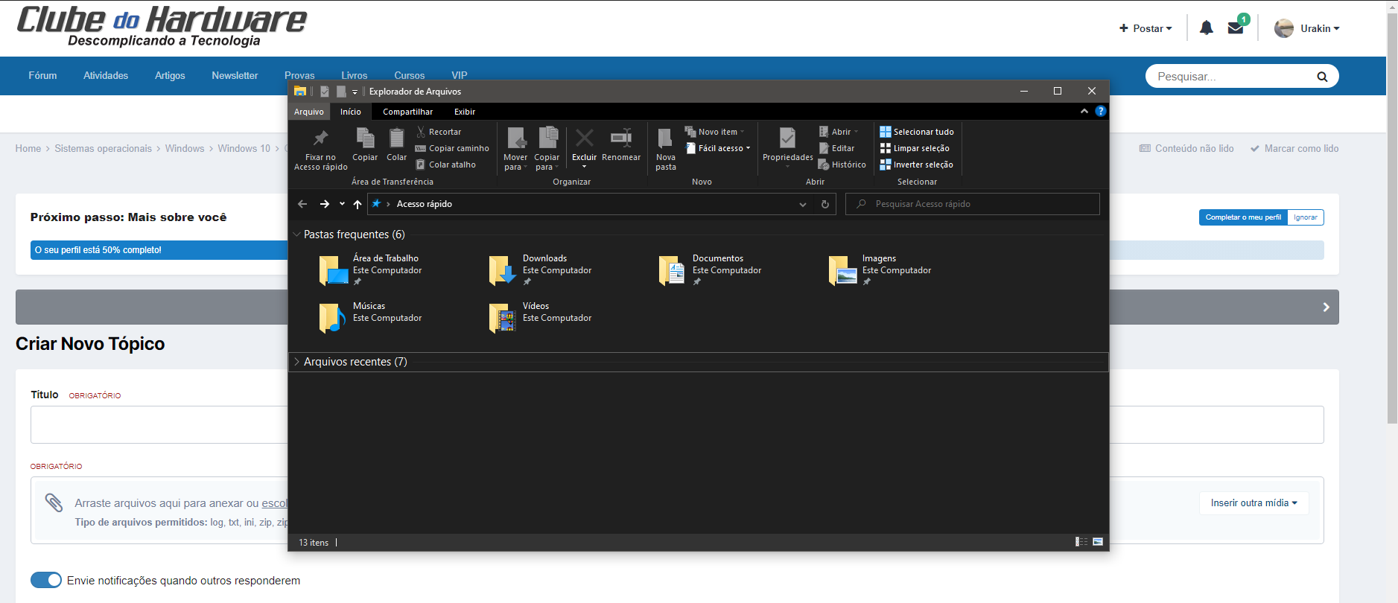1398x603 pixels.
Task: Refresh the Acesso rápido location
Action: click(x=825, y=204)
